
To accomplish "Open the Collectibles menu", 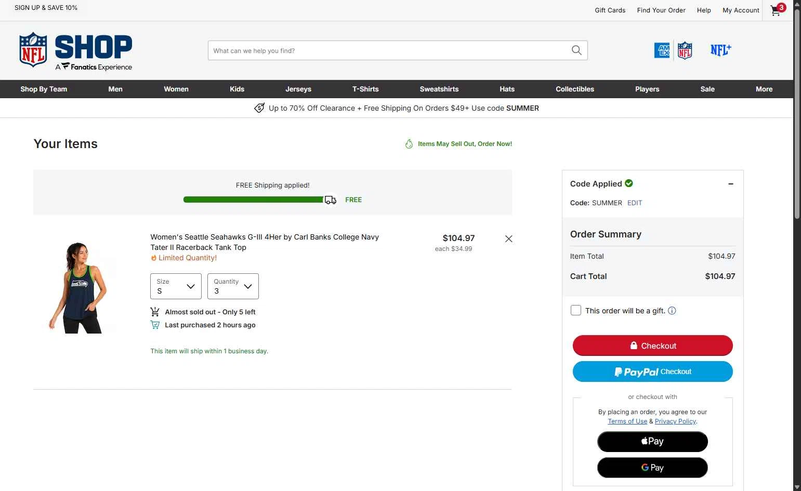I will pyautogui.click(x=575, y=89).
